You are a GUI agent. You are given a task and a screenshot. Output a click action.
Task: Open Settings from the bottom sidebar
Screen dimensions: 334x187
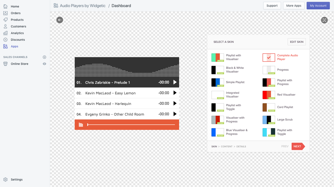(17, 179)
